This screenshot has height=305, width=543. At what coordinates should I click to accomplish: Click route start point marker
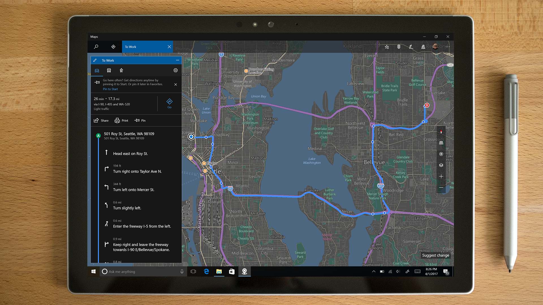click(x=191, y=137)
